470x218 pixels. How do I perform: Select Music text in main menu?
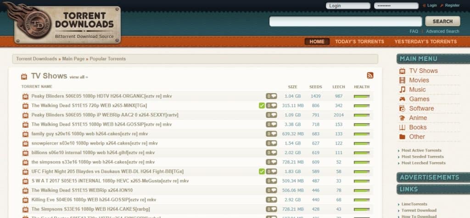tap(417, 89)
